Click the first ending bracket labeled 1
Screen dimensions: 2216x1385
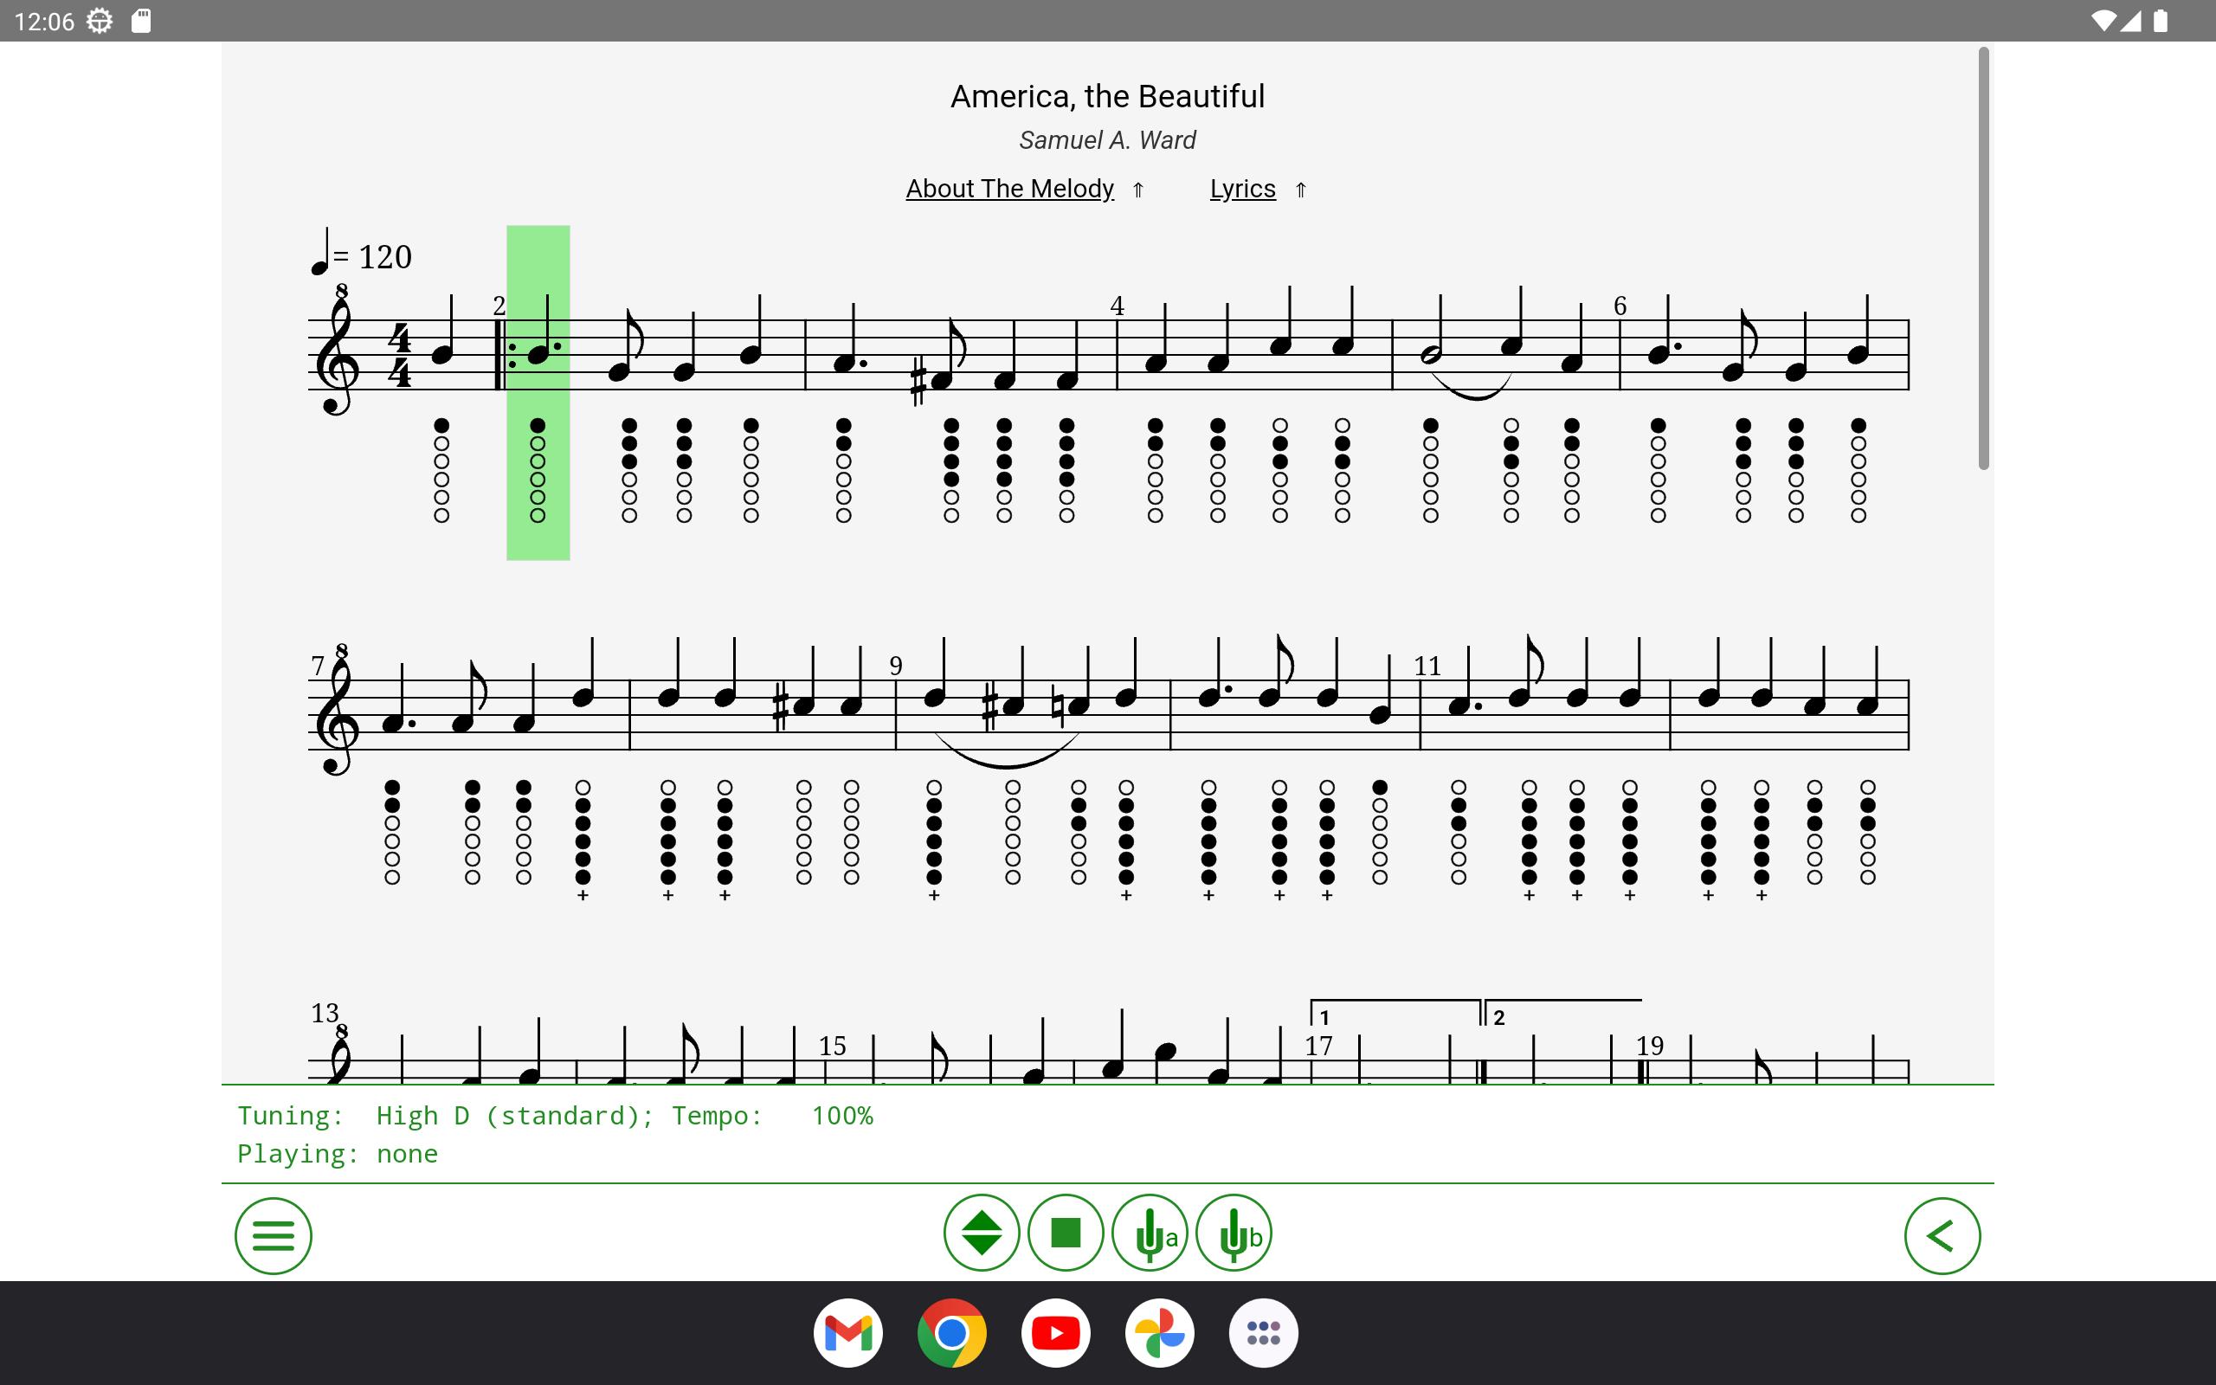click(x=1395, y=1011)
